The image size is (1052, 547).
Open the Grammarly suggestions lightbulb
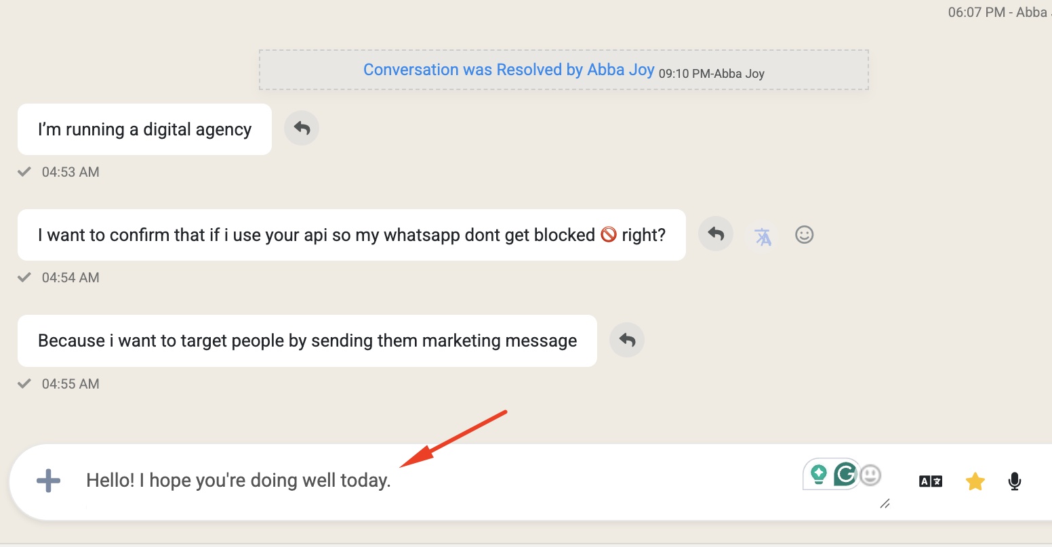pos(819,474)
